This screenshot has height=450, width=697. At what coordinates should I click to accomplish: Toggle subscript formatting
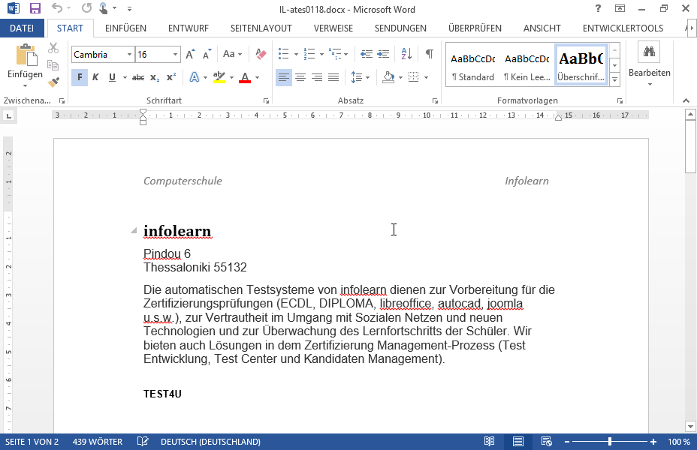pos(154,78)
